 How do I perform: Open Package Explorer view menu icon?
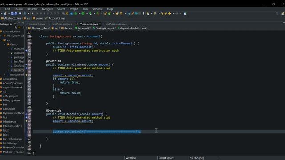point(23,28)
